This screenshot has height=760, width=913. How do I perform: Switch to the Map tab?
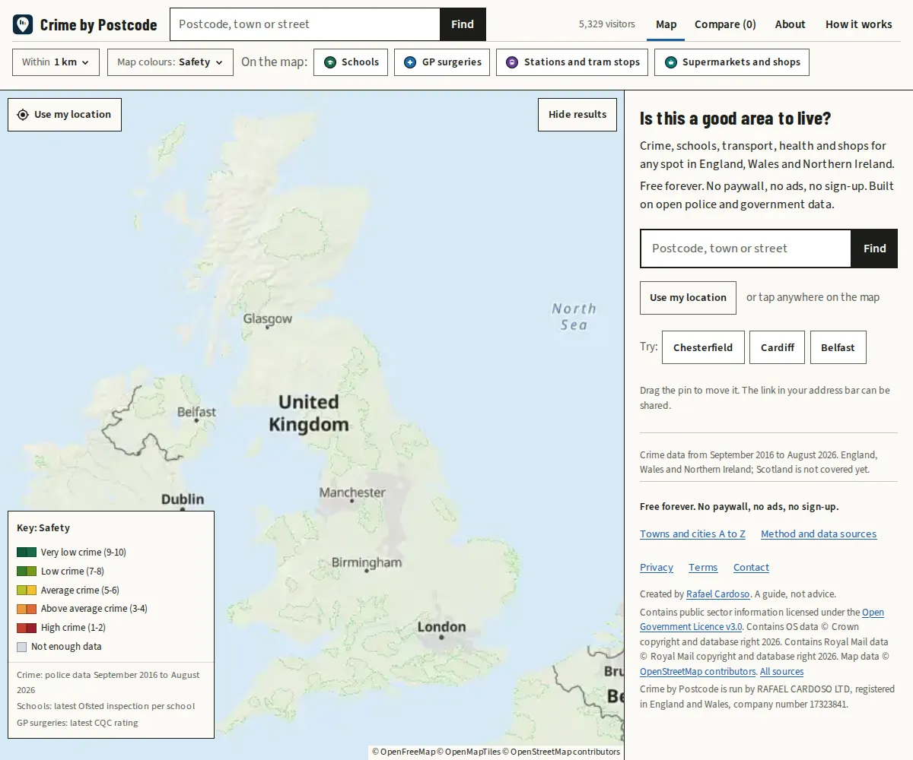click(x=666, y=24)
